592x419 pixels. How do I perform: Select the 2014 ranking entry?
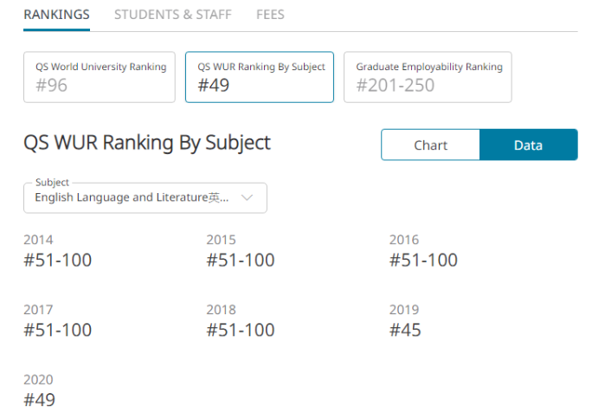point(57,251)
